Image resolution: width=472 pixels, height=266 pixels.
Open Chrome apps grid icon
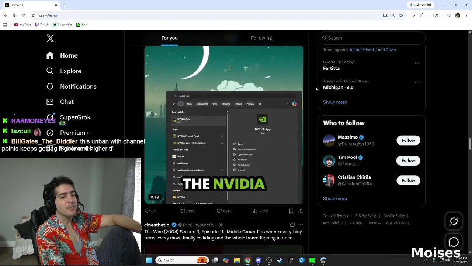pyautogui.click(x=5, y=24)
